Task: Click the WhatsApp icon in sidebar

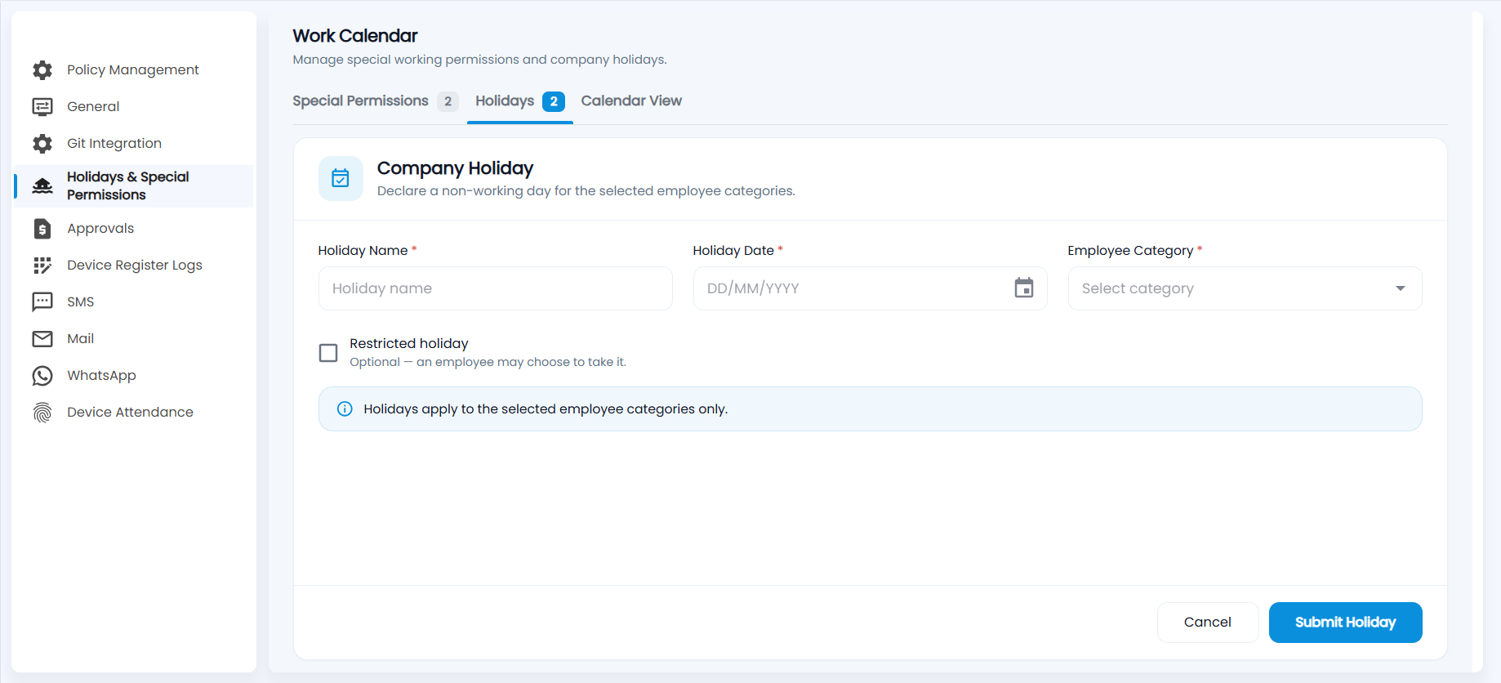Action: click(x=42, y=376)
